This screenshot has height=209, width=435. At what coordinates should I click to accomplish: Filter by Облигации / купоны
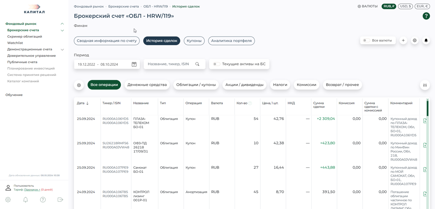tap(196, 85)
